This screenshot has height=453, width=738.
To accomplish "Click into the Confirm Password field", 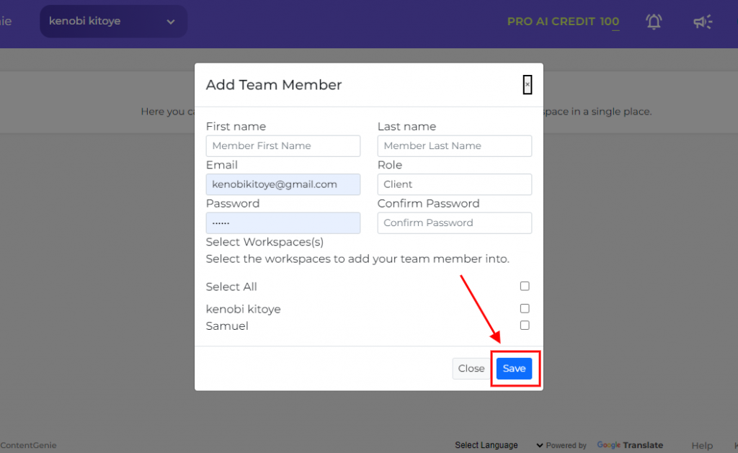I will [x=454, y=223].
